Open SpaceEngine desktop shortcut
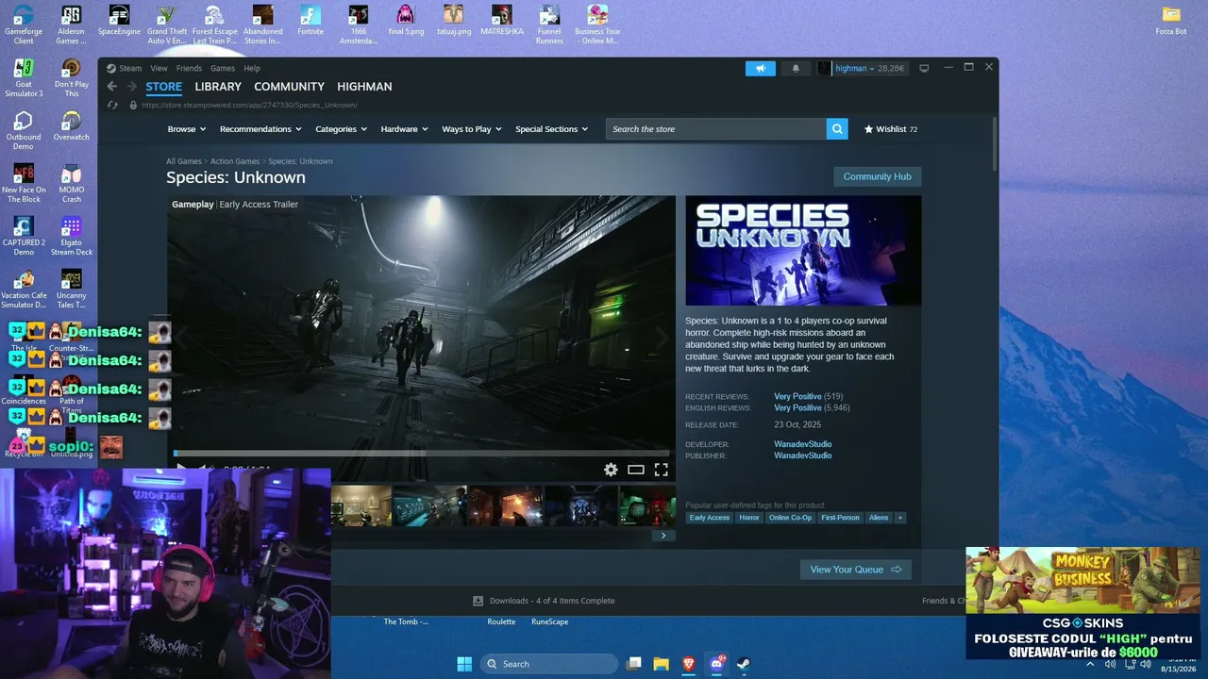 coord(119,21)
